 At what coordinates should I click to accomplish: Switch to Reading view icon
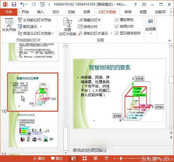tap(96, 158)
